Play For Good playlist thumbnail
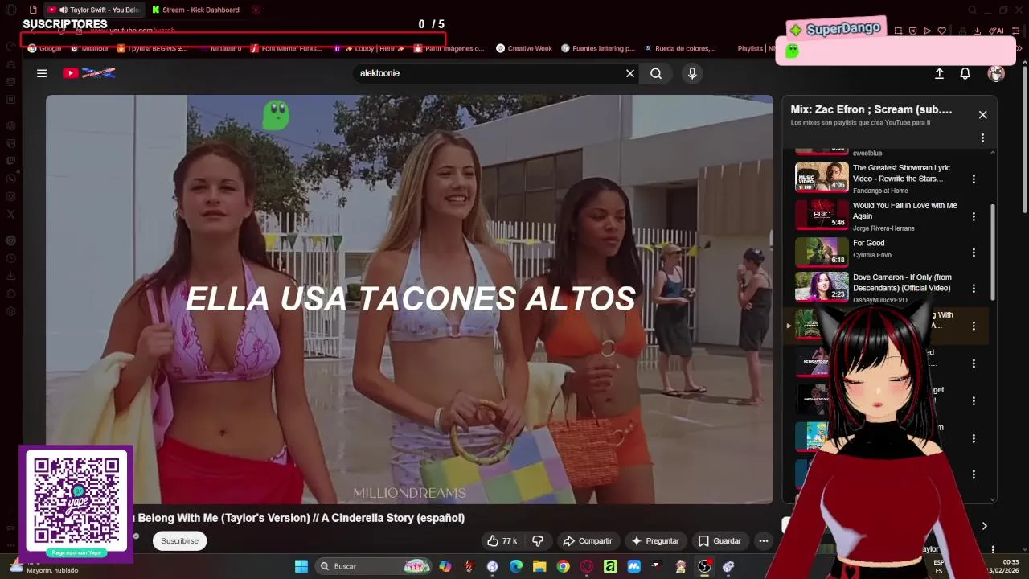 click(x=822, y=251)
